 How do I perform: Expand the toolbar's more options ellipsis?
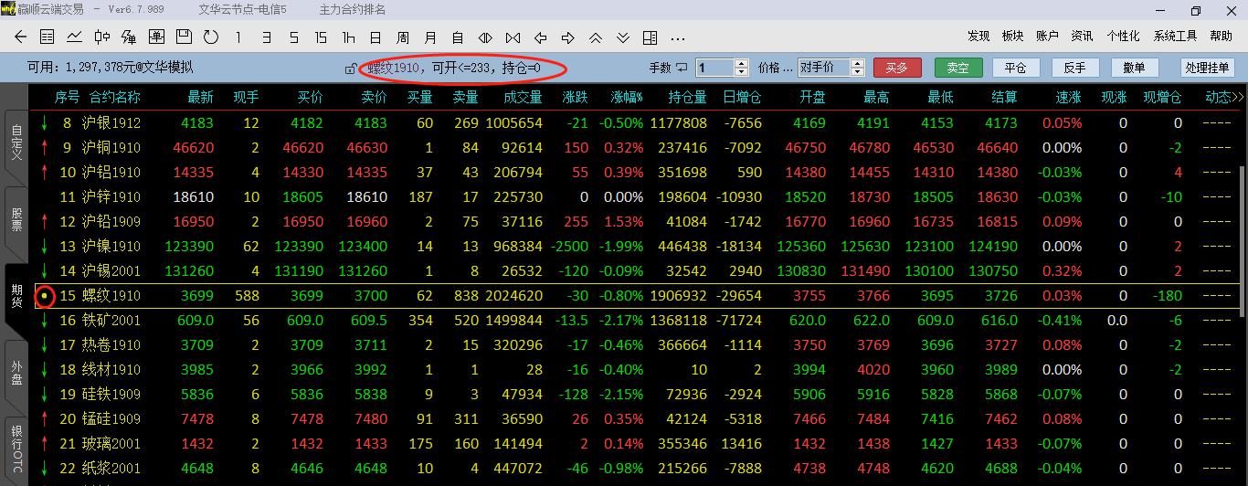click(677, 37)
